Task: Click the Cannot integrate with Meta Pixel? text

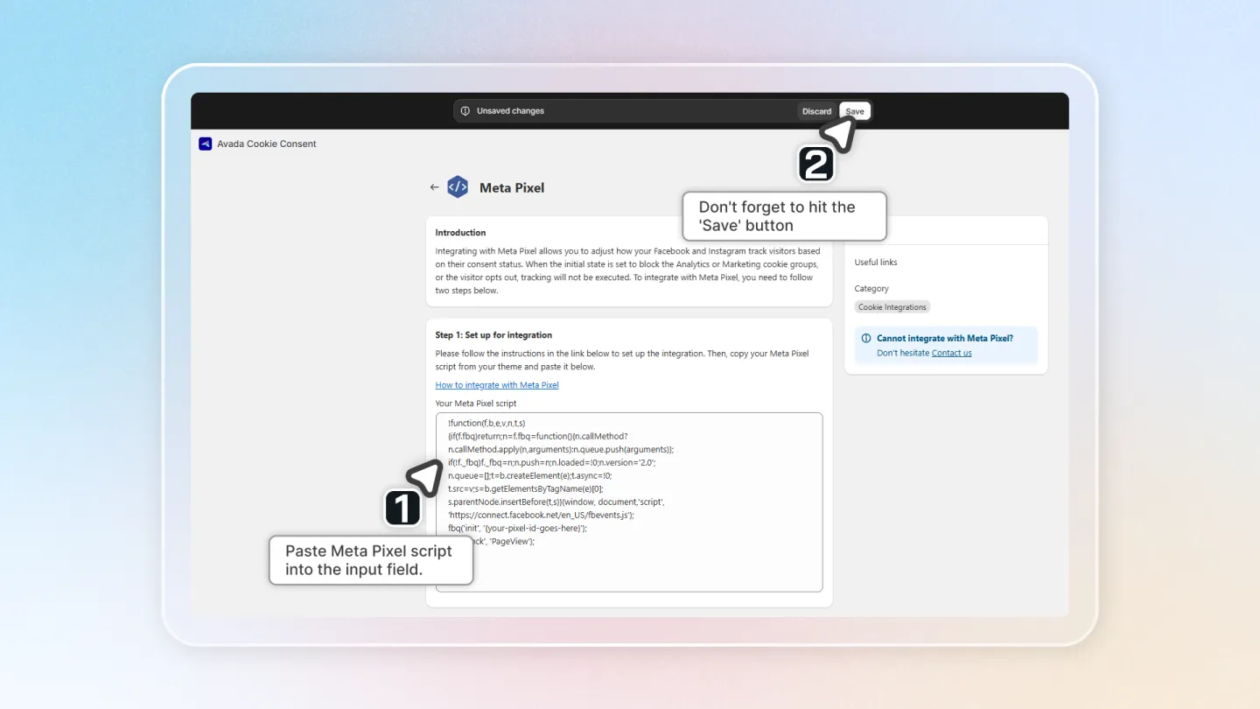Action: pos(945,338)
